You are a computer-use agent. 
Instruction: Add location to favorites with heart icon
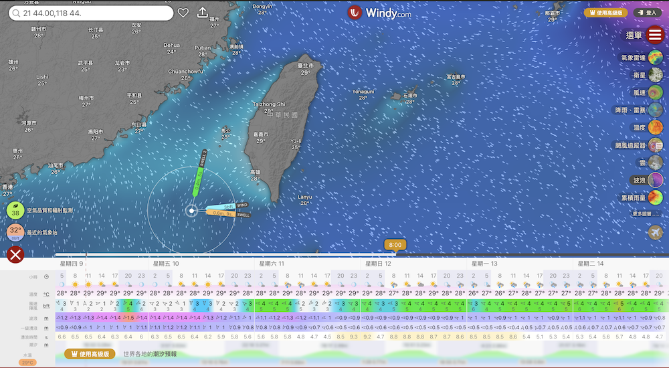pos(183,13)
